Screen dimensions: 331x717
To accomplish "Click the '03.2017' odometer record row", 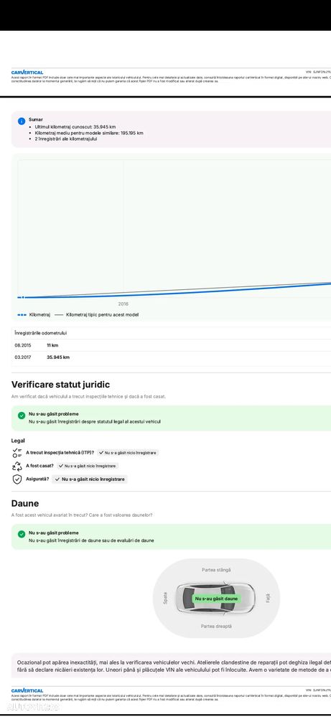I will coord(171,357).
